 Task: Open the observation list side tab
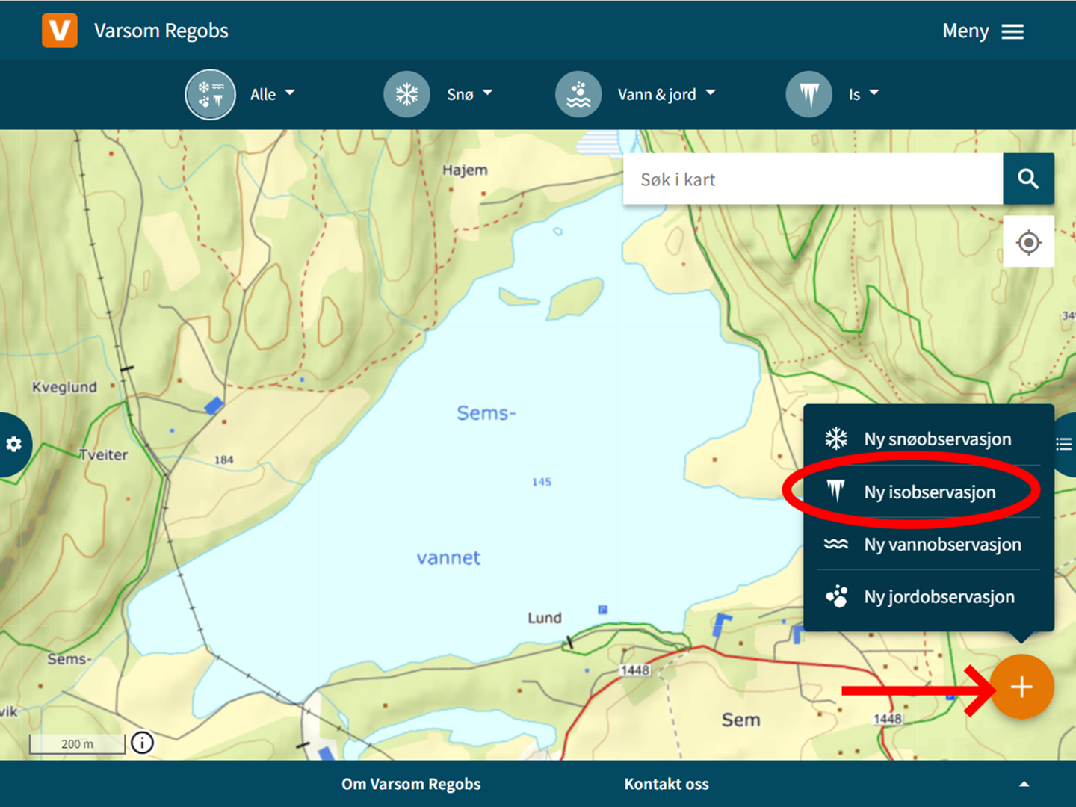click(1064, 445)
